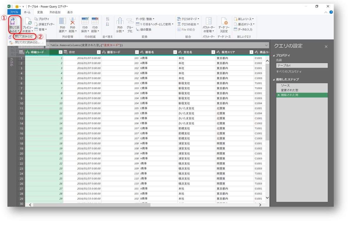Switch to the 列の追加 tab
The image size is (352, 228).
coord(55,12)
